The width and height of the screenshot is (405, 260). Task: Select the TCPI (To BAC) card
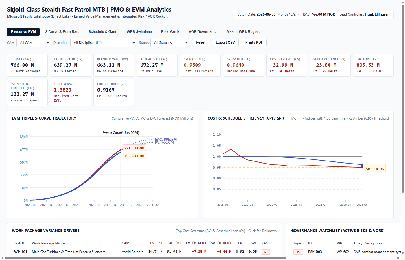pos(71,92)
